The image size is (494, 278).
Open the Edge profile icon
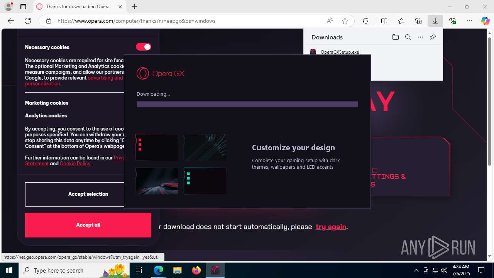[8, 7]
